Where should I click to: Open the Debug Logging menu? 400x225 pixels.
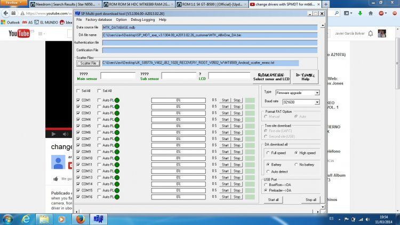(x=142, y=20)
